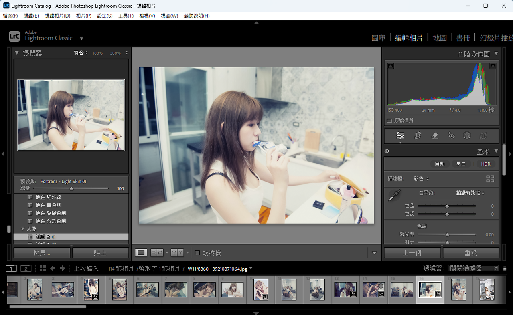The height and width of the screenshot is (315, 513).
Task: Open the 編輯(E) menu
Action: (x=31, y=16)
